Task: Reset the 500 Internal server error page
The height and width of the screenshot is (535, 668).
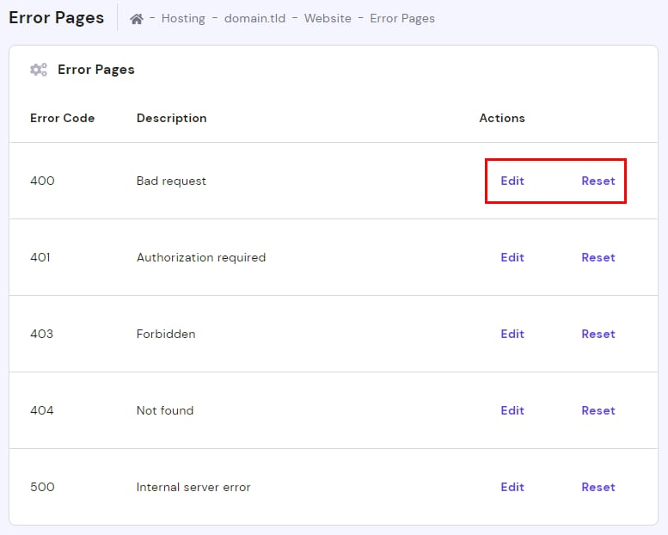Action: coord(598,487)
